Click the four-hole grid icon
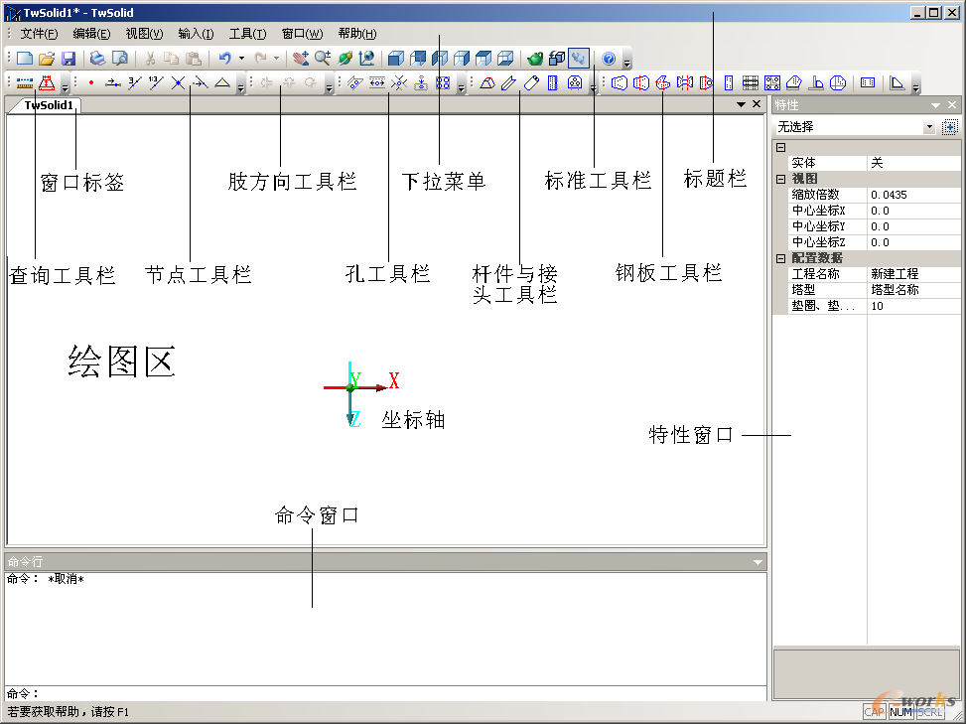966x724 pixels. [x=443, y=82]
